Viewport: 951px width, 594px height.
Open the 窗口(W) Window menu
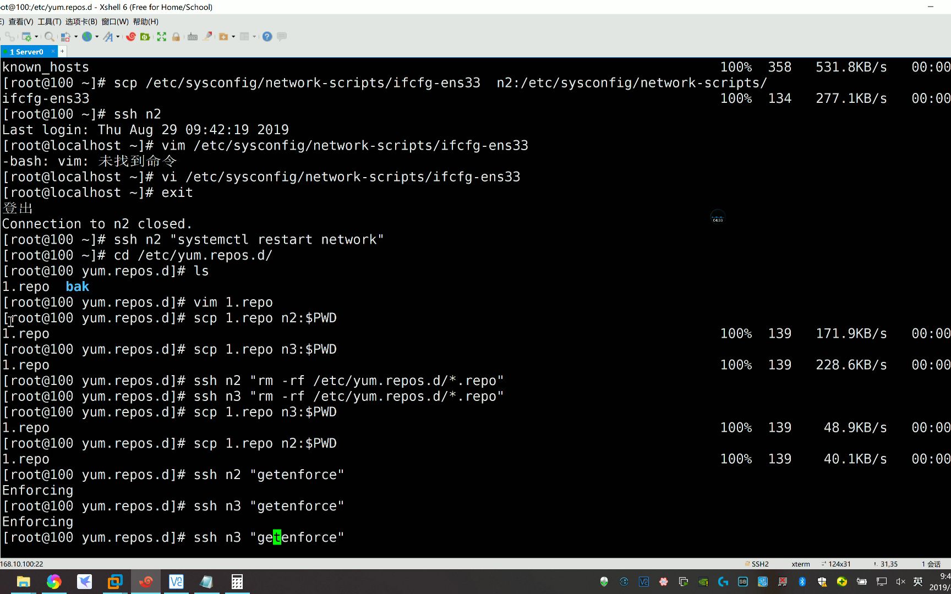[115, 21]
